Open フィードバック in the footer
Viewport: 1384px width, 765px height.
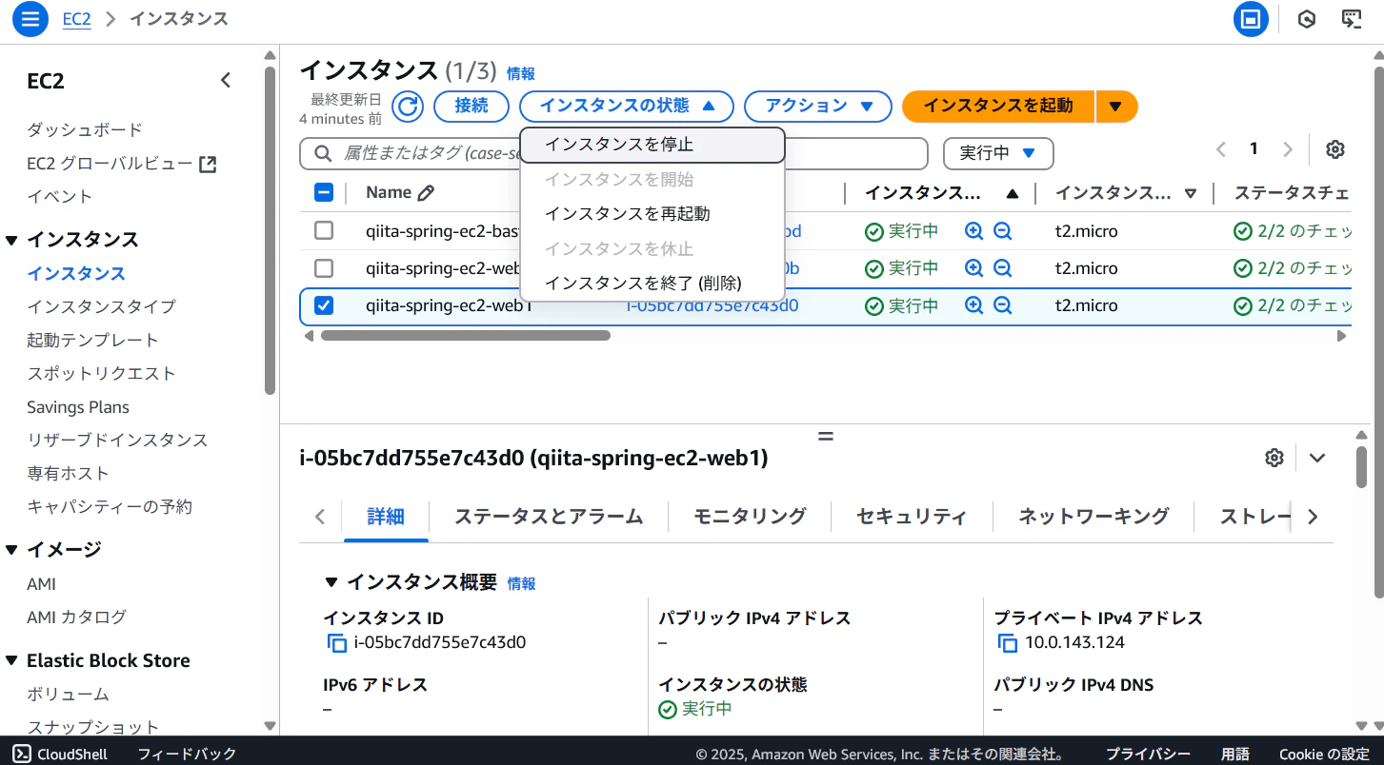coord(187,755)
